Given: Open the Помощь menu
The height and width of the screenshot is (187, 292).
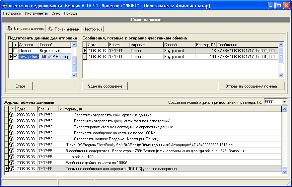Looking at the screenshot, I should point(71,13).
